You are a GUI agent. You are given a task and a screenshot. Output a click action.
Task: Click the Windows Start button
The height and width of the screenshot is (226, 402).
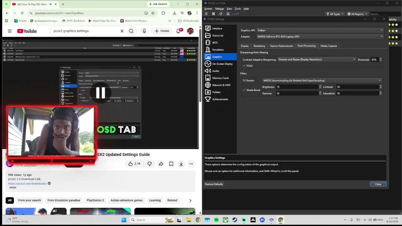pyautogui.click(x=124, y=220)
